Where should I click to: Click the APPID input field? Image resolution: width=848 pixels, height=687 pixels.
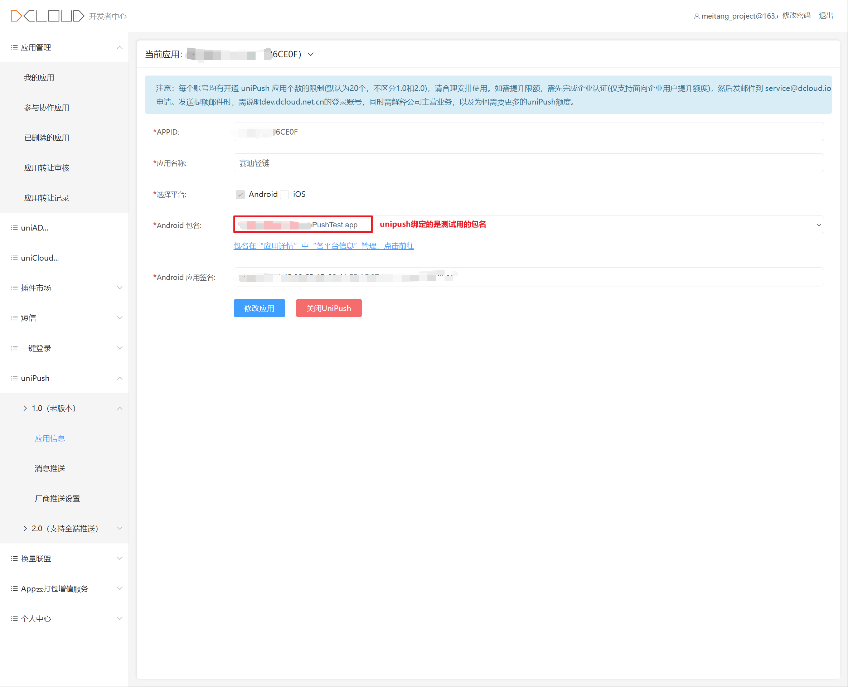pos(529,132)
